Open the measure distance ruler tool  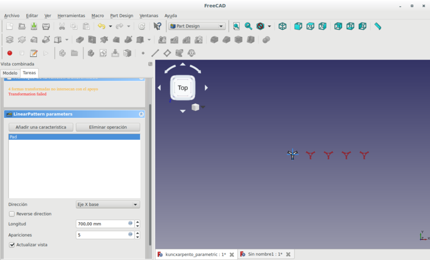(377, 26)
